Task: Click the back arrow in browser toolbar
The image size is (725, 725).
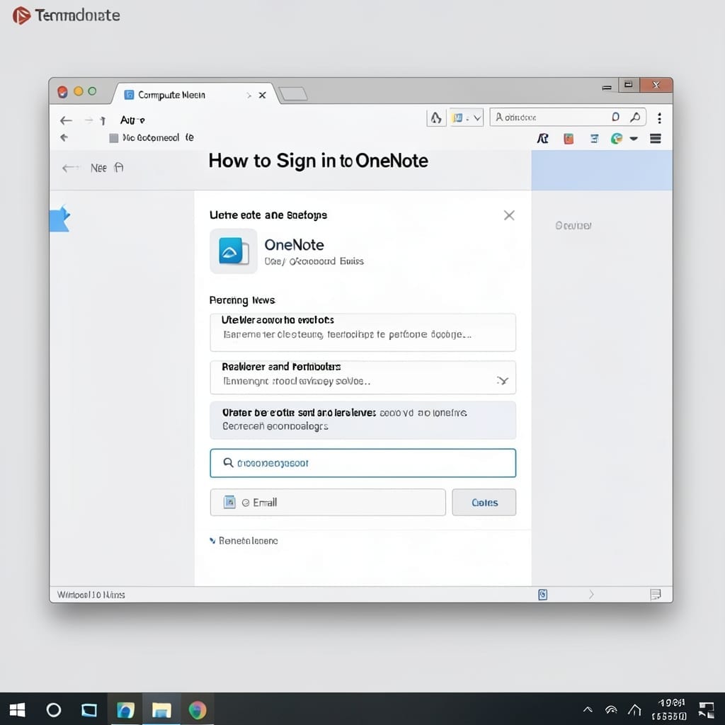Action: click(66, 120)
